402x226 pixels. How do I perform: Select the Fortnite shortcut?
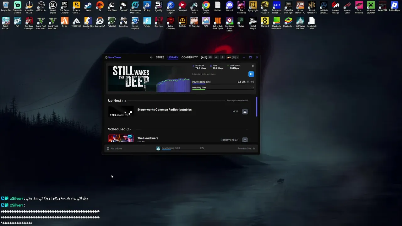pos(147,22)
